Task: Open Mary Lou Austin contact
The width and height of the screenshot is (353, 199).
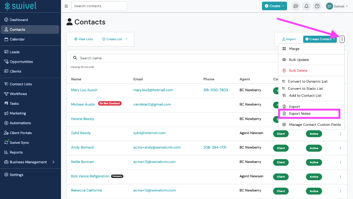Action: pos(84,90)
